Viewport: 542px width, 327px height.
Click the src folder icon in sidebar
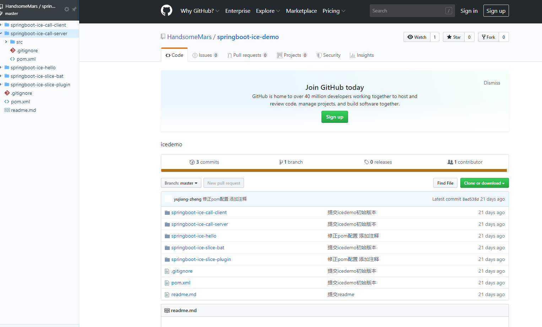[x=12, y=42]
